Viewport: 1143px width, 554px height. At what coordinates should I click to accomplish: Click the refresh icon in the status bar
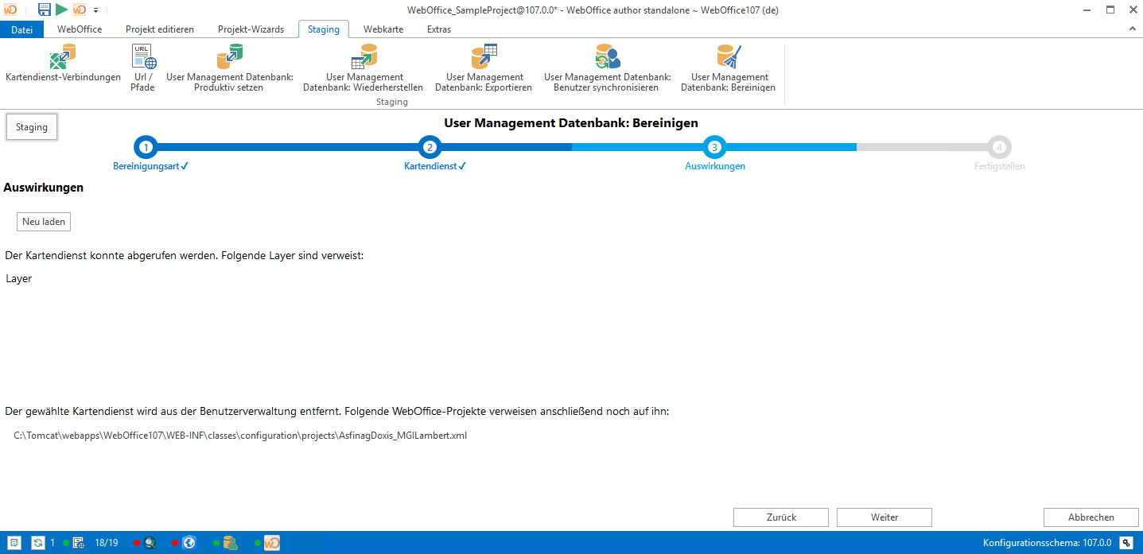[37, 543]
